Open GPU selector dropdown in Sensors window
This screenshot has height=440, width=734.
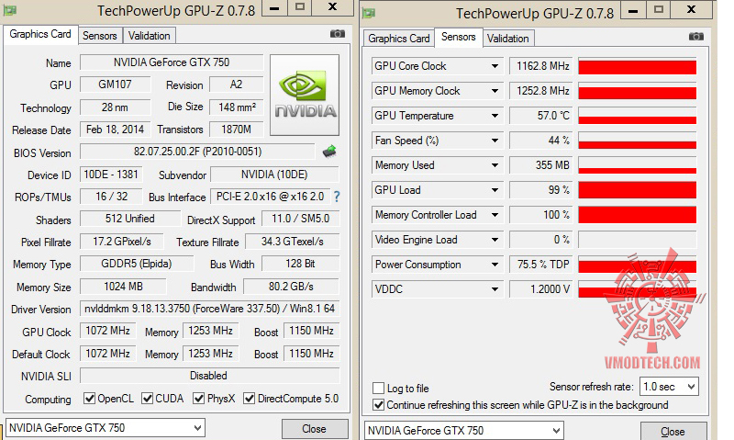(464, 431)
